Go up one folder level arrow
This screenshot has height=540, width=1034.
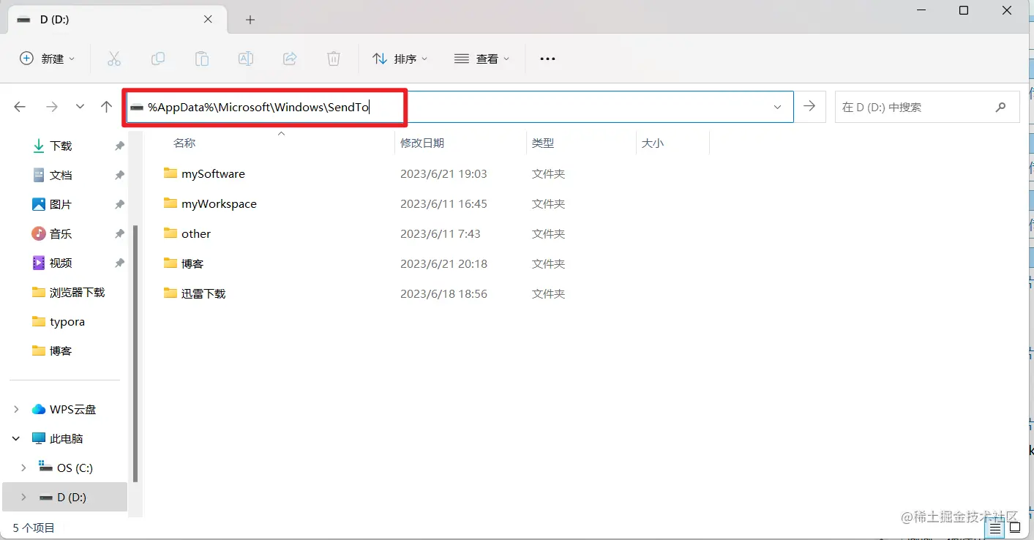coord(106,107)
